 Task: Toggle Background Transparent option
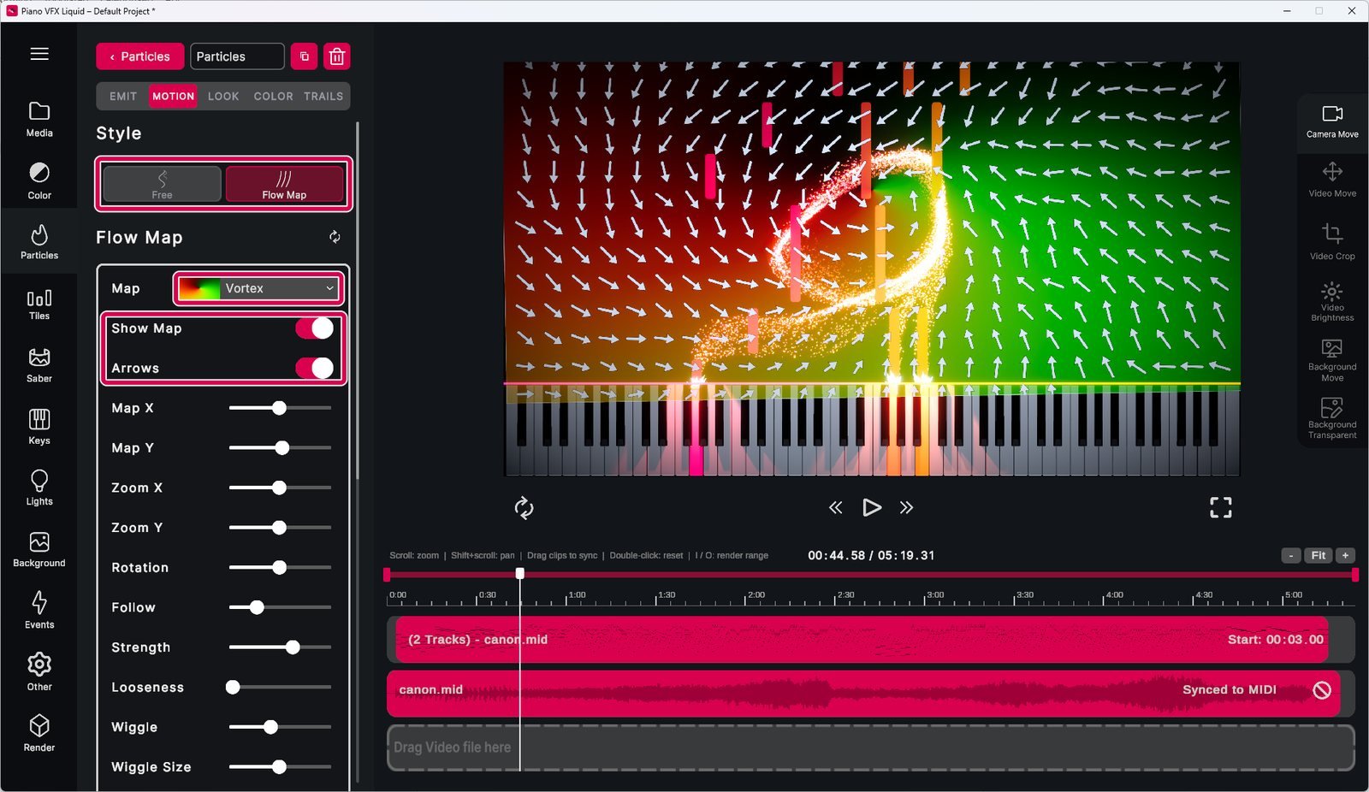point(1332,418)
